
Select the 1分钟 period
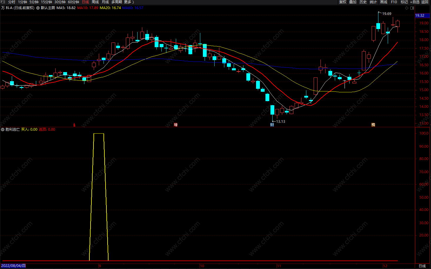pyautogui.click(x=23, y=2)
